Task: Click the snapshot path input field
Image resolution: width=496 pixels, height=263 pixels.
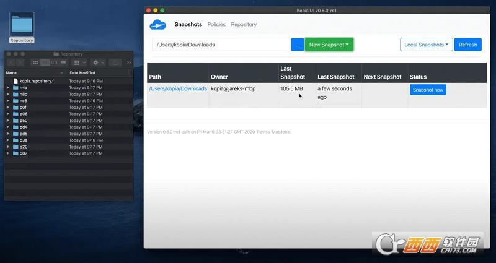Action: tap(221, 45)
